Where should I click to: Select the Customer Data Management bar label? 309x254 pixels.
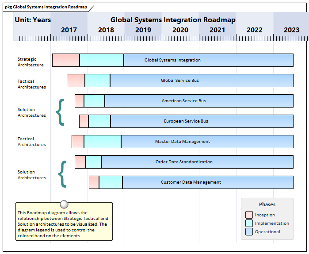pos(191,182)
